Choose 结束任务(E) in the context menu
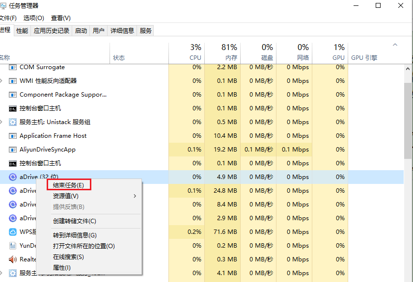 pyautogui.click(x=68, y=185)
